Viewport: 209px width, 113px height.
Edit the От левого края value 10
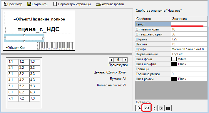tap(189, 29)
